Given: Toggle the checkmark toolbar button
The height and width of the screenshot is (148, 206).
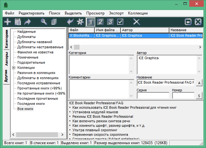Looking at the screenshot, I should (120, 22).
